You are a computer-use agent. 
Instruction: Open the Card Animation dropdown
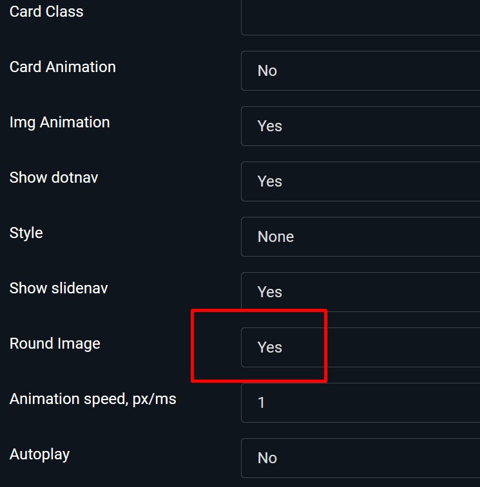pyautogui.click(x=361, y=71)
